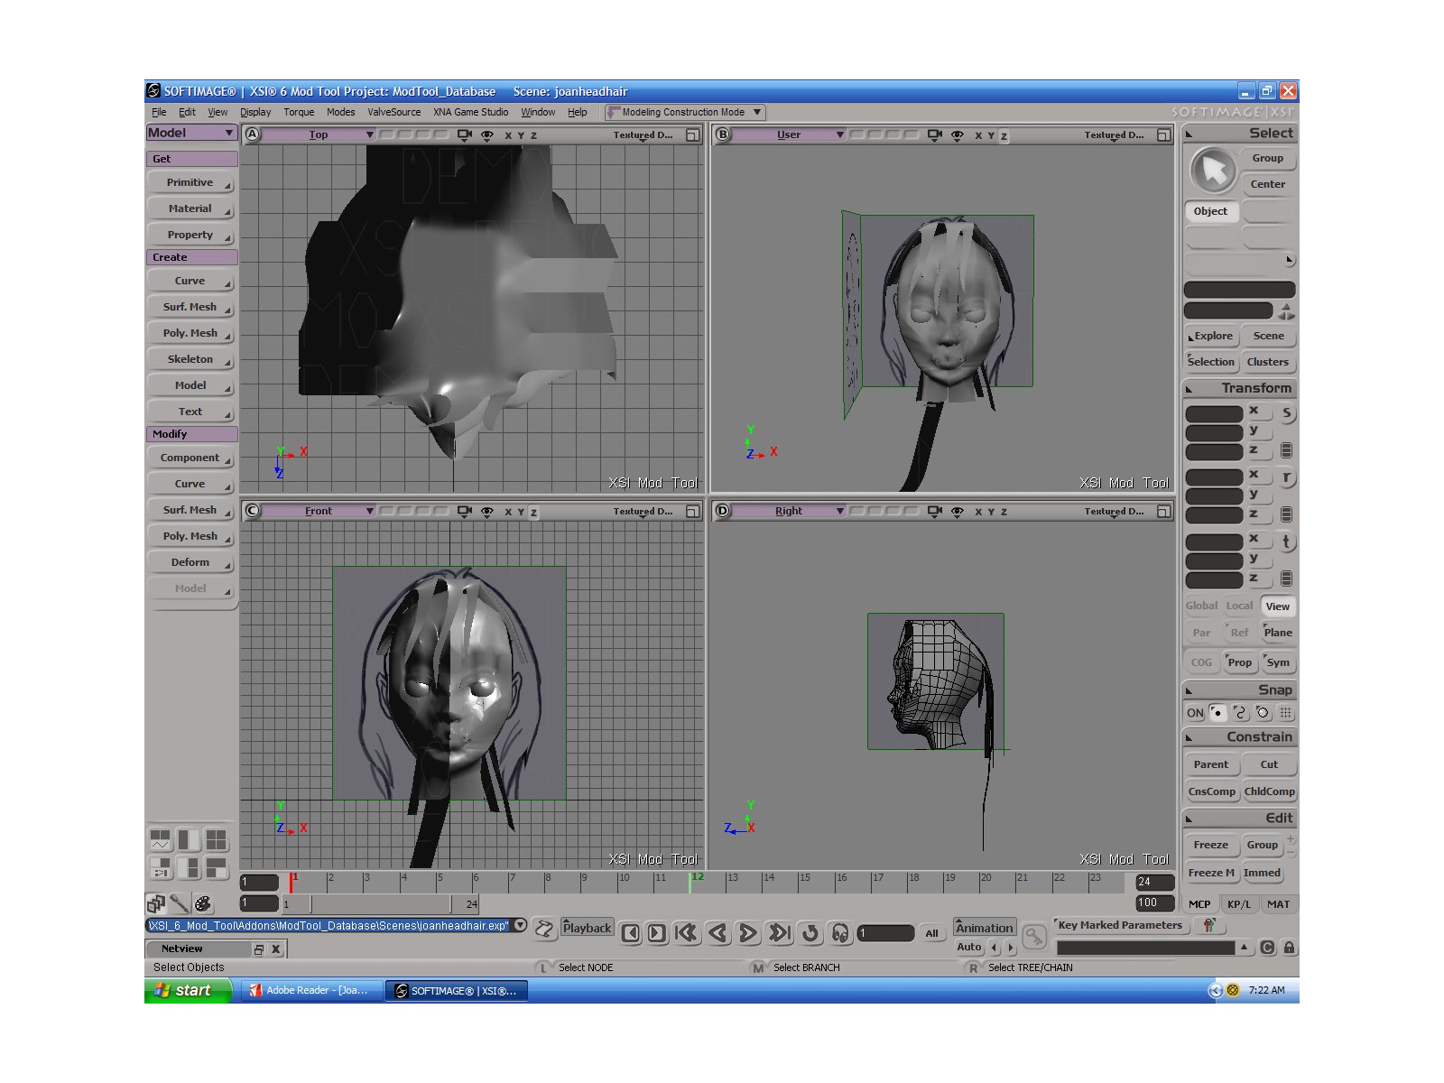
Task: Maximize the Right viewport with corner icon
Action: (1163, 511)
